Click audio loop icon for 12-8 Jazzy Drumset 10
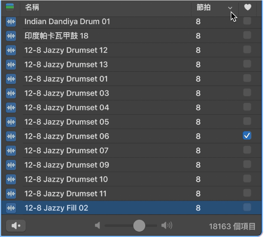Screen dimensions: 264x237 tap(11, 179)
